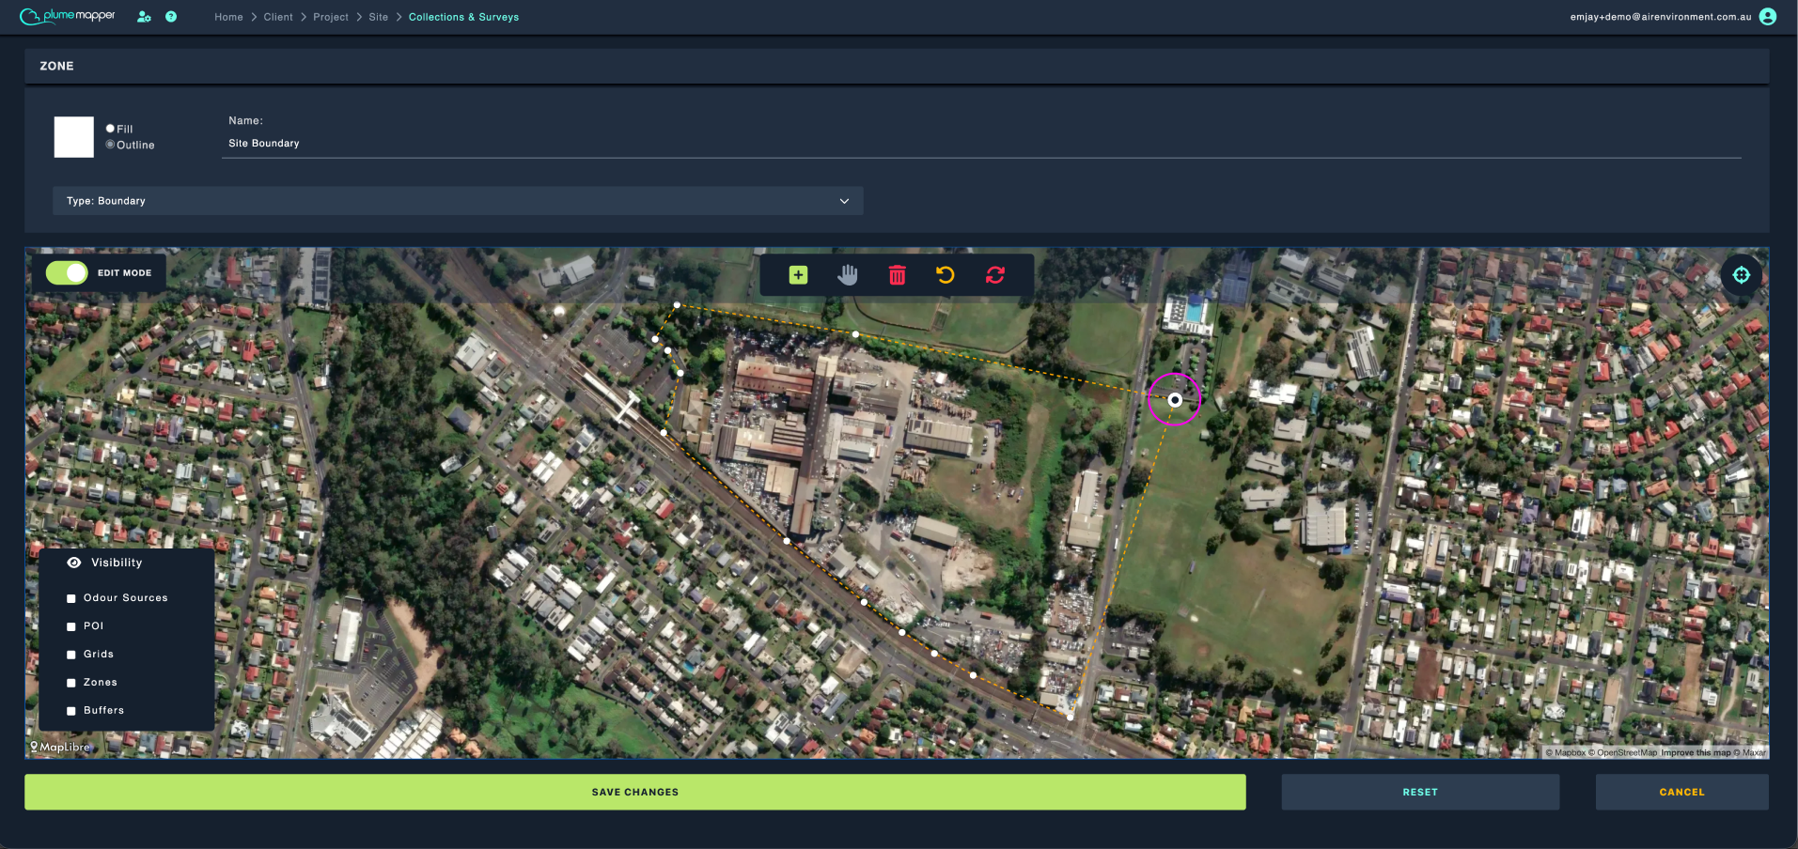1798x849 pixels.
Task: Open the Type: Boundary dropdown
Action: [x=458, y=201]
